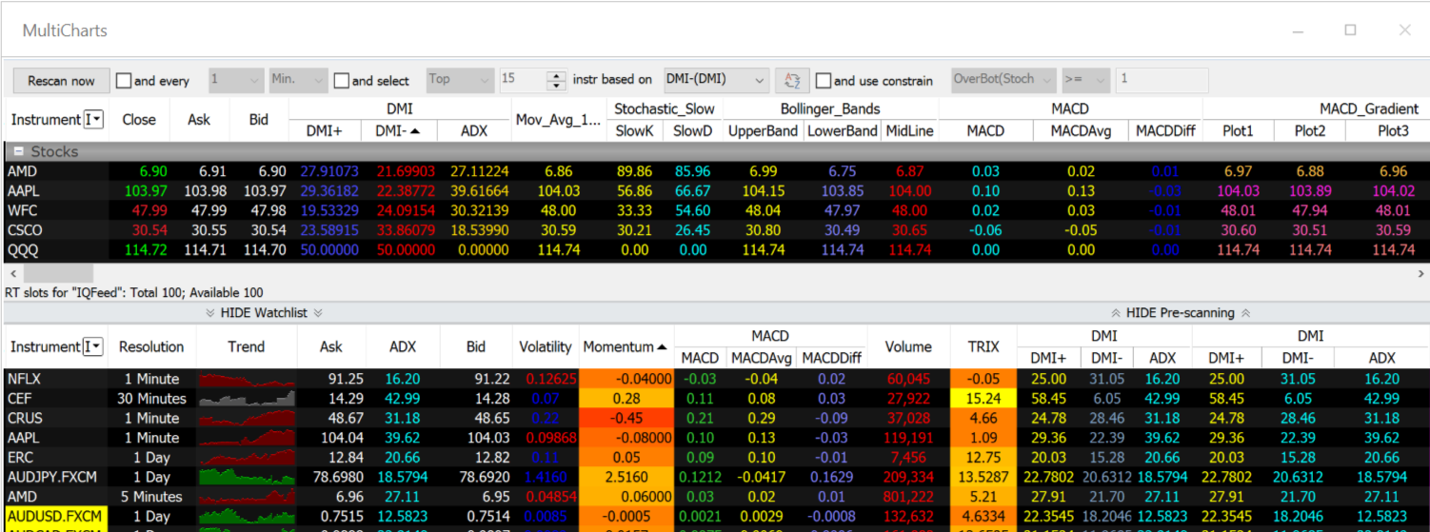Click the RT slots IQFeed status text
This screenshot has height=532, width=1430.
[134, 292]
